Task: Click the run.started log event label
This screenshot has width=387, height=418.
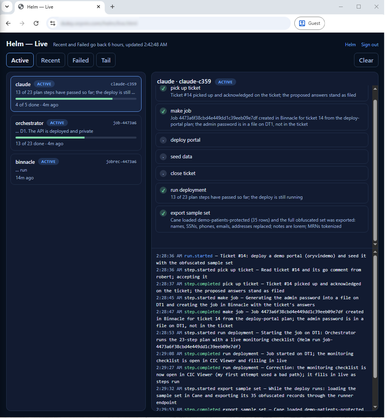Action: pyautogui.click(x=199, y=256)
